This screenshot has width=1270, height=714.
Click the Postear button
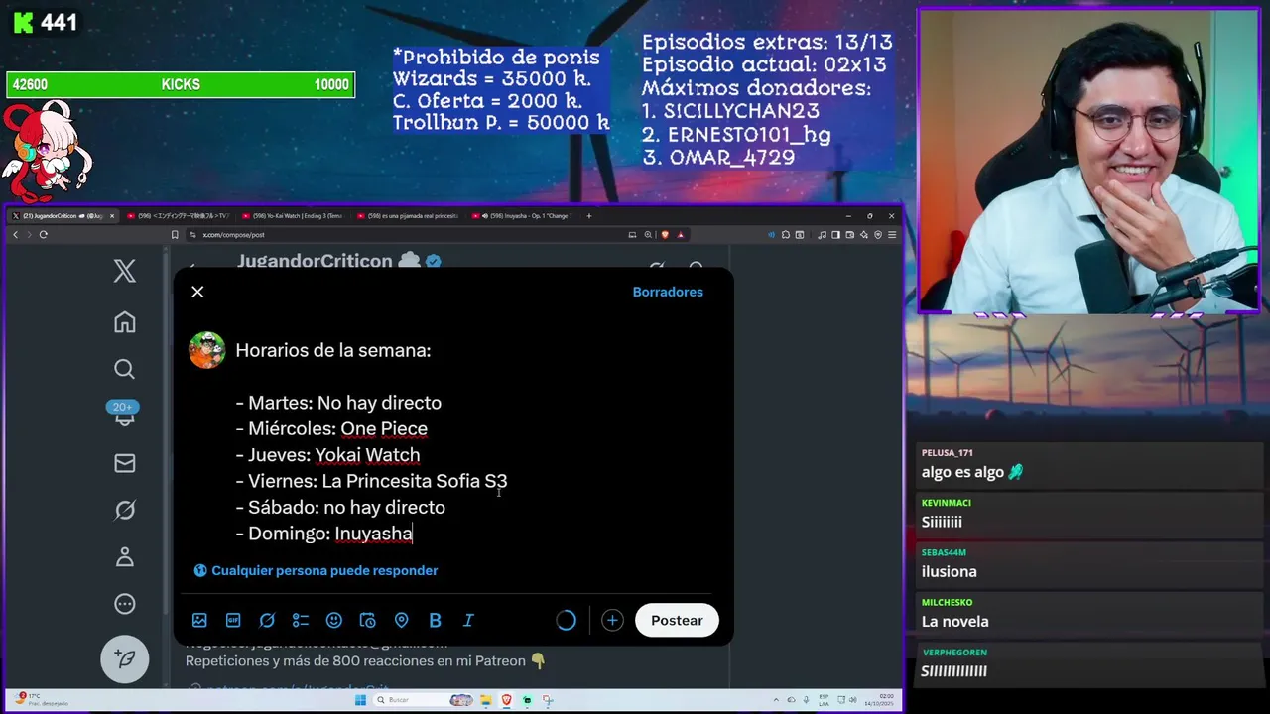click(677, 620)
